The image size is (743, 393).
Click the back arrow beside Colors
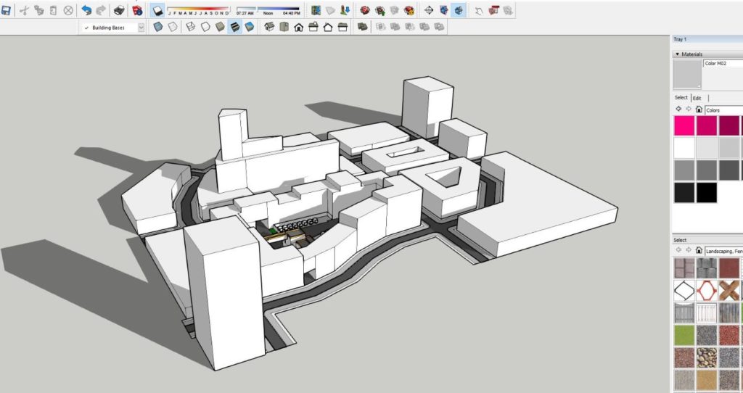[x=678, y=109]
